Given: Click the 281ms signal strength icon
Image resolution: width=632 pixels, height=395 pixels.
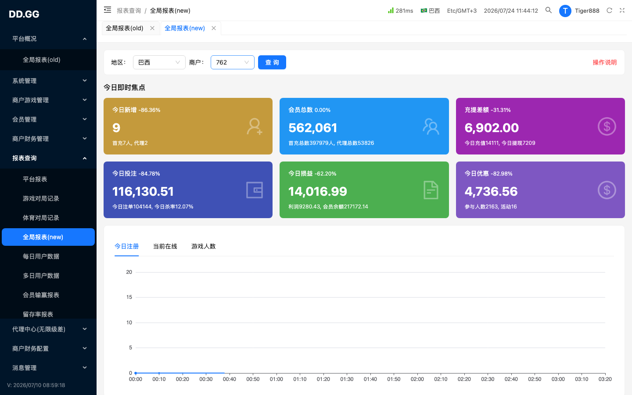Looking at the screenshot, I should click(391, 10).
